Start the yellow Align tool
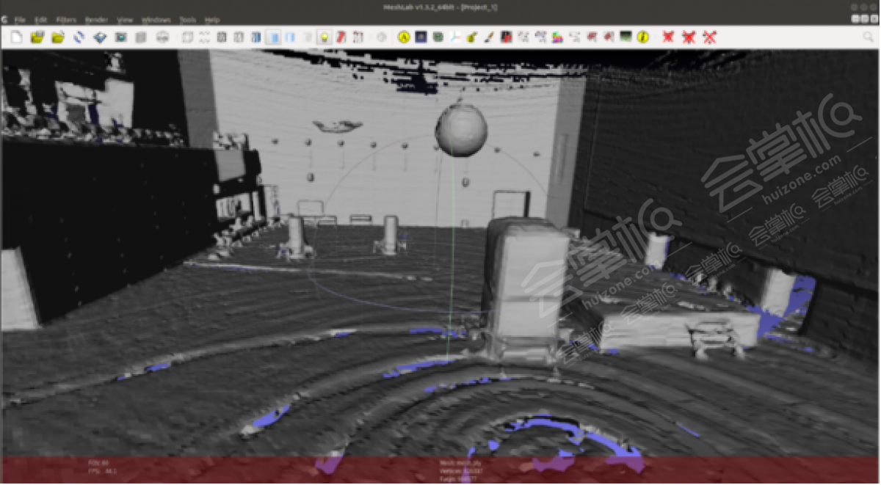881x485 pixels. 404,37
